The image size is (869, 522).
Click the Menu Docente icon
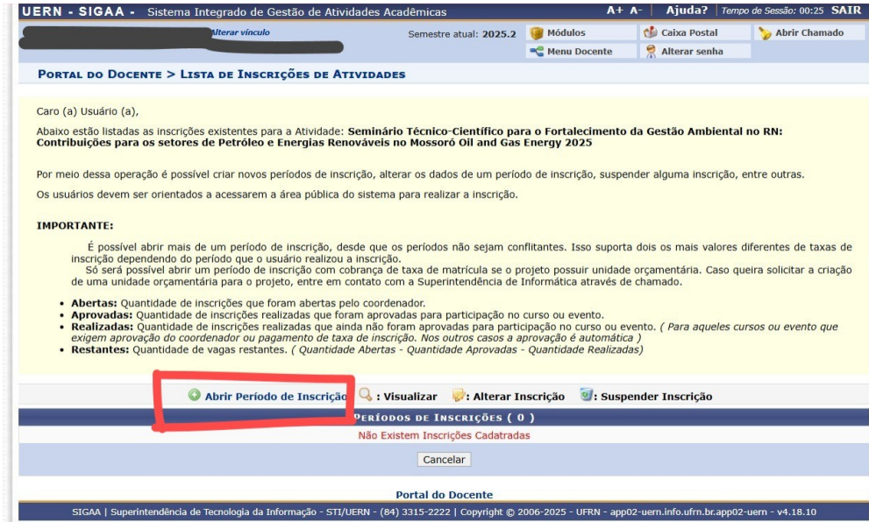click(537, 52)
